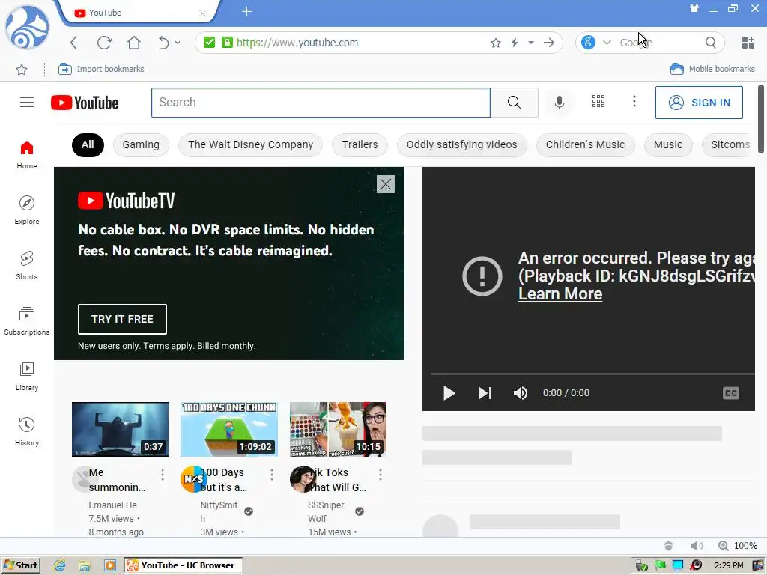This screenshot has width=767, height=575.
Task: Select the All filter chip
Action: tap(88, 144)
